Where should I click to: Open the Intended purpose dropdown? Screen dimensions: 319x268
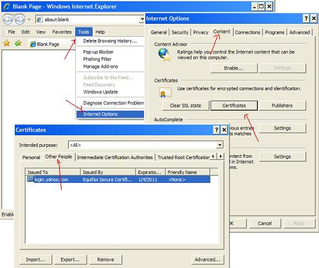click(x=219, y=145)
